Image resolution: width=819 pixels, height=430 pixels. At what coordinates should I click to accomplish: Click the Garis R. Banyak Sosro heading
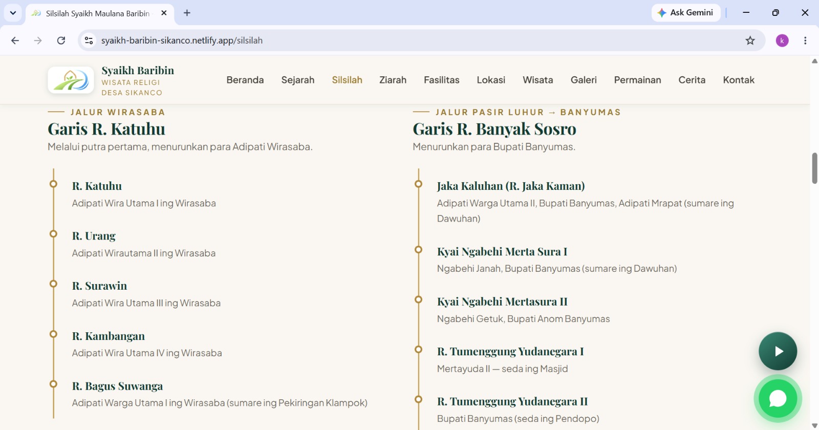point(494,129)
